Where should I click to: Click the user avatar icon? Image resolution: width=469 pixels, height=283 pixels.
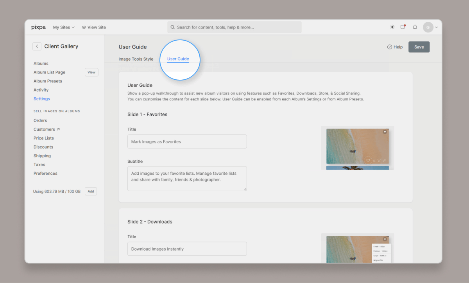pyautogui.click(x=428, y=27)
